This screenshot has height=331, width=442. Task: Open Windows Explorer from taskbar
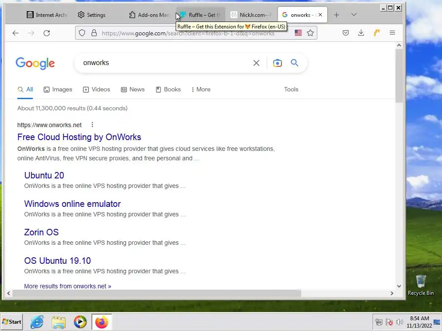pyautogui.click(x=59, y=322)
